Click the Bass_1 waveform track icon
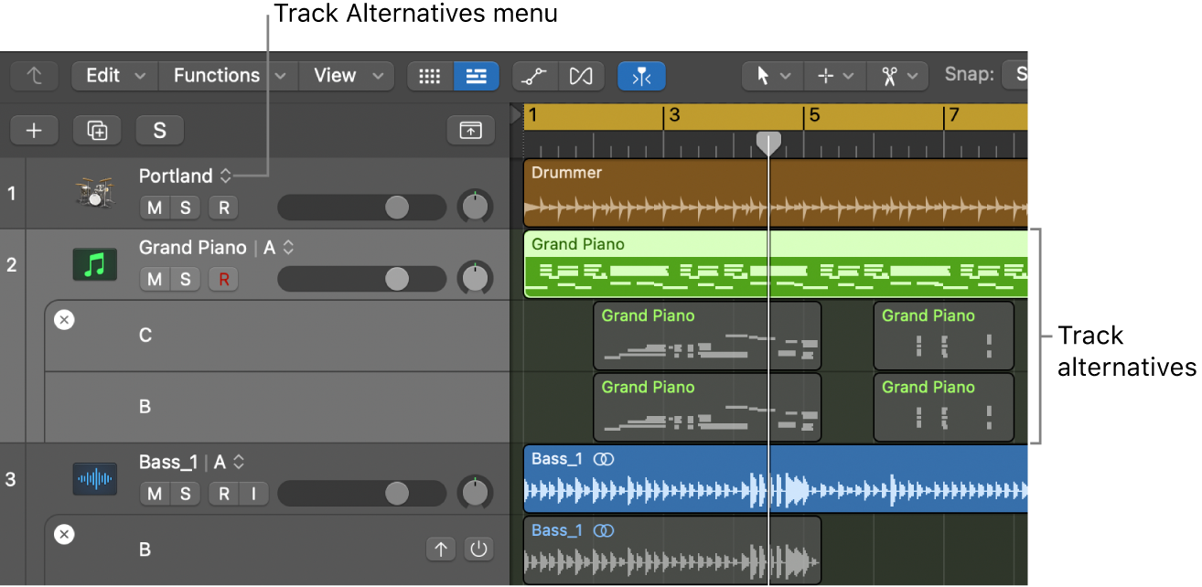Screen dimensions: 1202x587 point(95,479)
